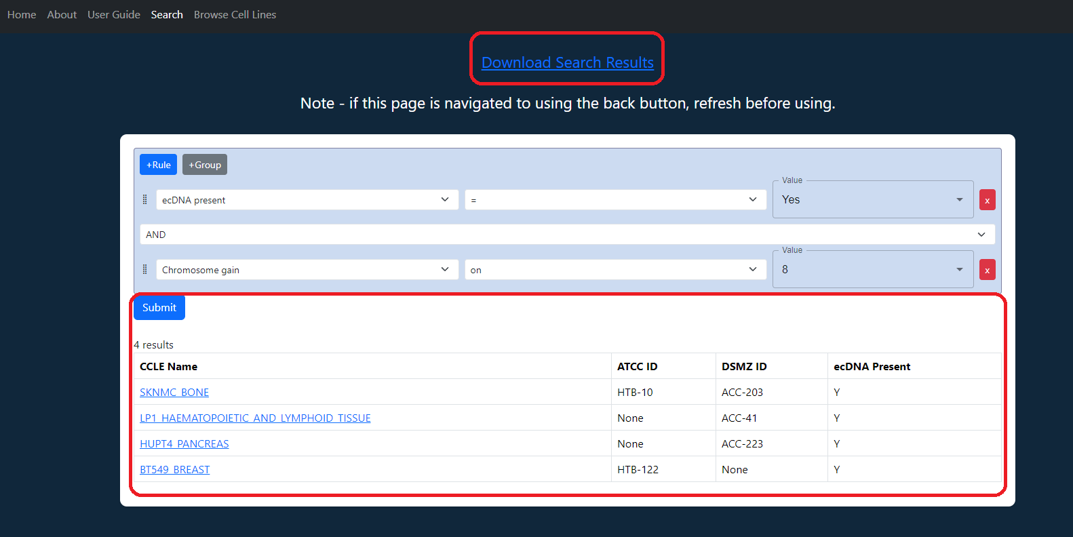Delete the ecDNA present rule
The width and height of the screenshot is (1073, 537).
tap(988, 200)
